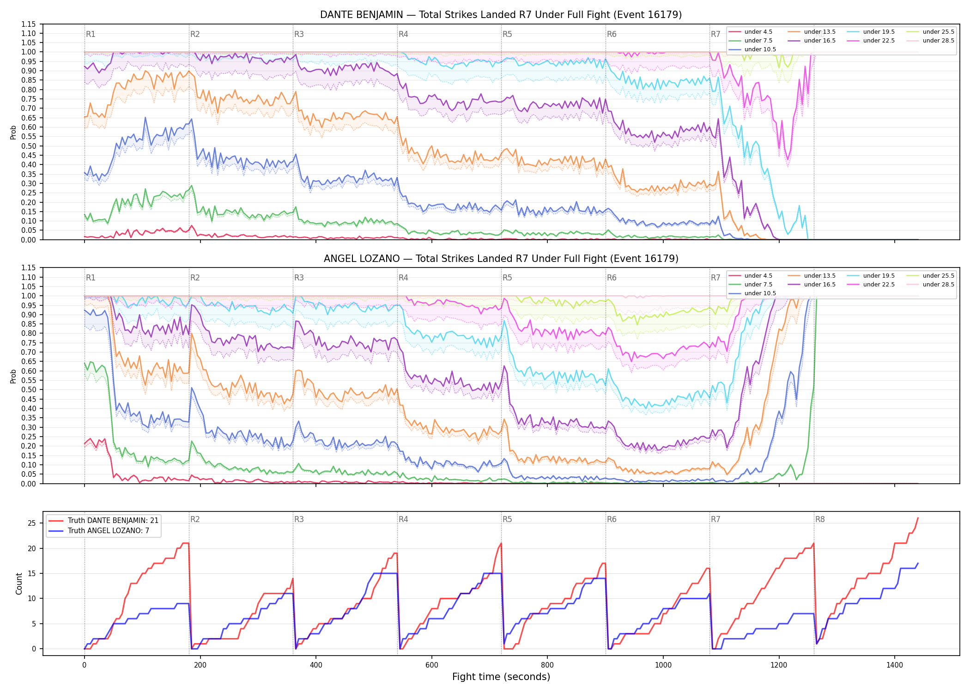Click R8 round marker in Count chart
The width and height of the screenshot is (970, 693).
(820, 519)
